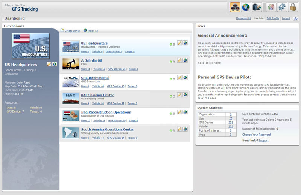Open Messages (0) link
The width and height of the screenshot is (301, 195).
click(x=243, y=18)
